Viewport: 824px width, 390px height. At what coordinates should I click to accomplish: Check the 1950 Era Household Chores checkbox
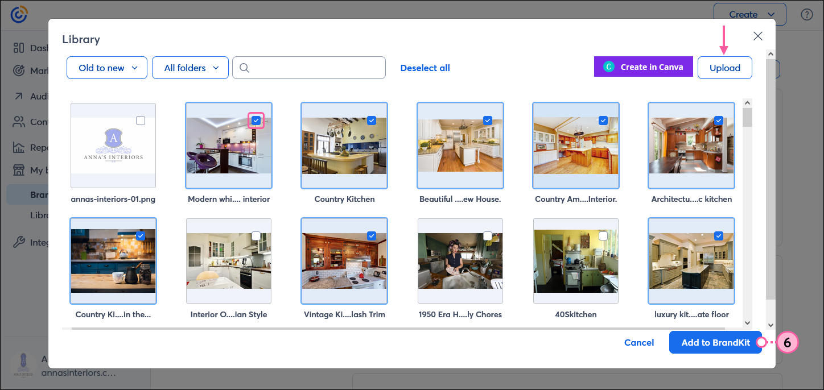[488, 236]
